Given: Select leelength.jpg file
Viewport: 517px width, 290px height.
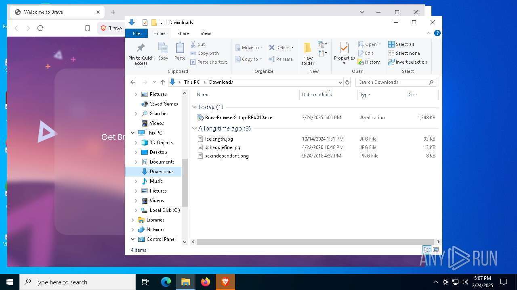Looking at the screenshot, I should point(219,139).
